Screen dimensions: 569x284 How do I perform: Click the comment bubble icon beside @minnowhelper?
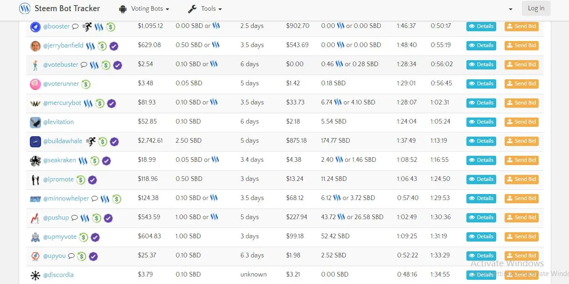click(94, 199)
